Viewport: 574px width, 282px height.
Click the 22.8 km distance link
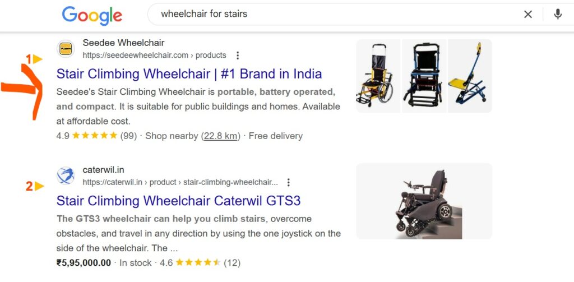click(221, 136)
